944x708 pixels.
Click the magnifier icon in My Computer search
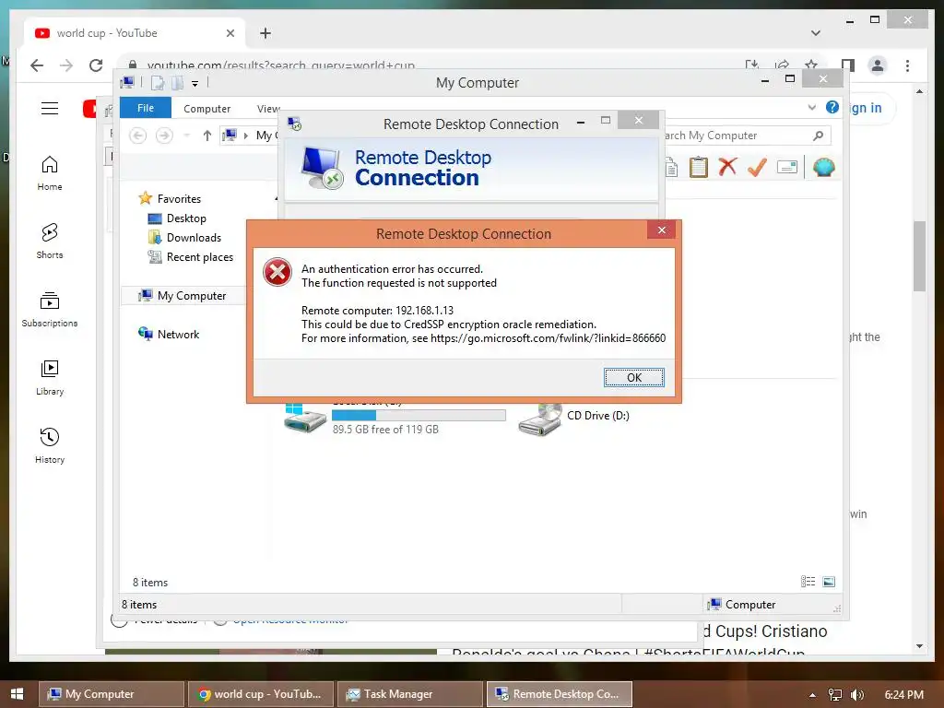tap(819, 136)
